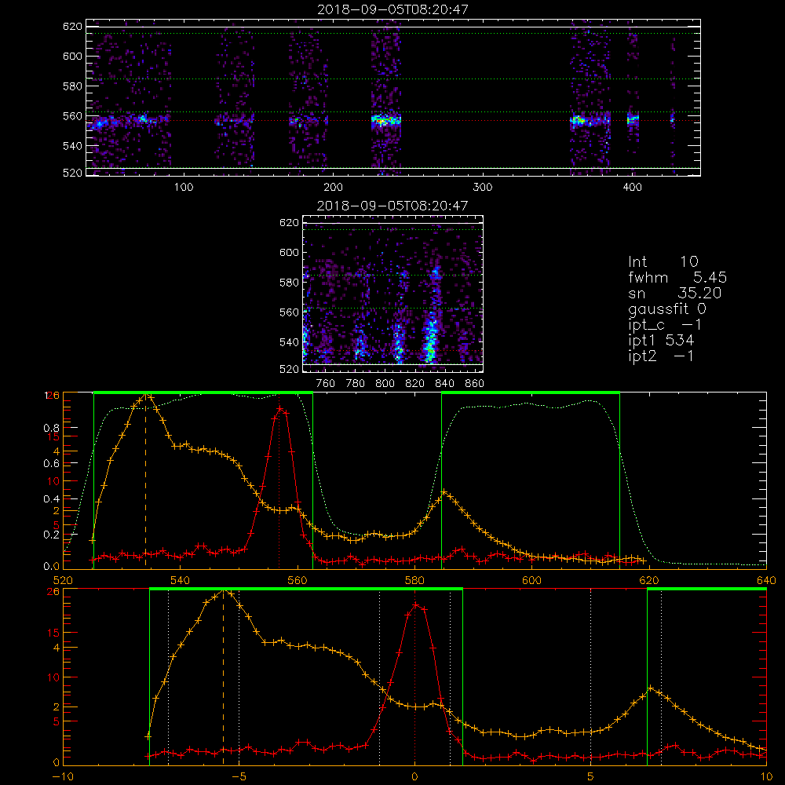Click x-axis label 200 on wide spectrogram
The image size is (785, 785).
333,188
